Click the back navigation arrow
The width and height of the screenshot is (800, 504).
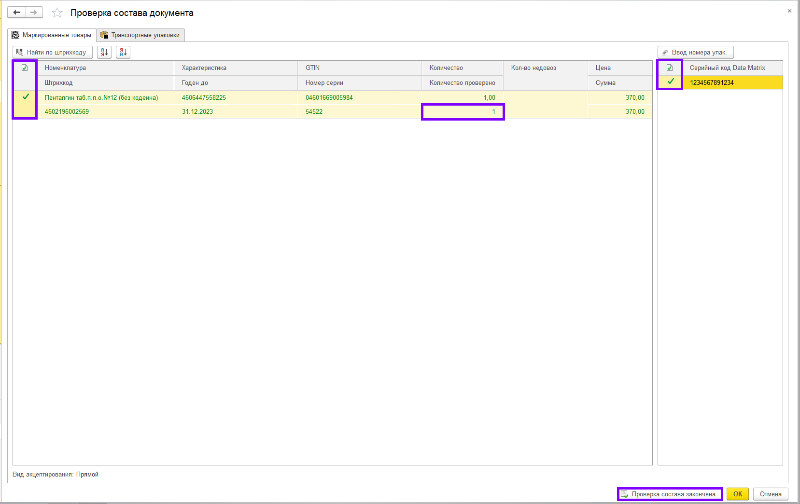[16, 13]
